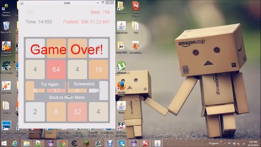Open the Windows Start button
Viewport: 261px width, 147px height.
point(4,143)
